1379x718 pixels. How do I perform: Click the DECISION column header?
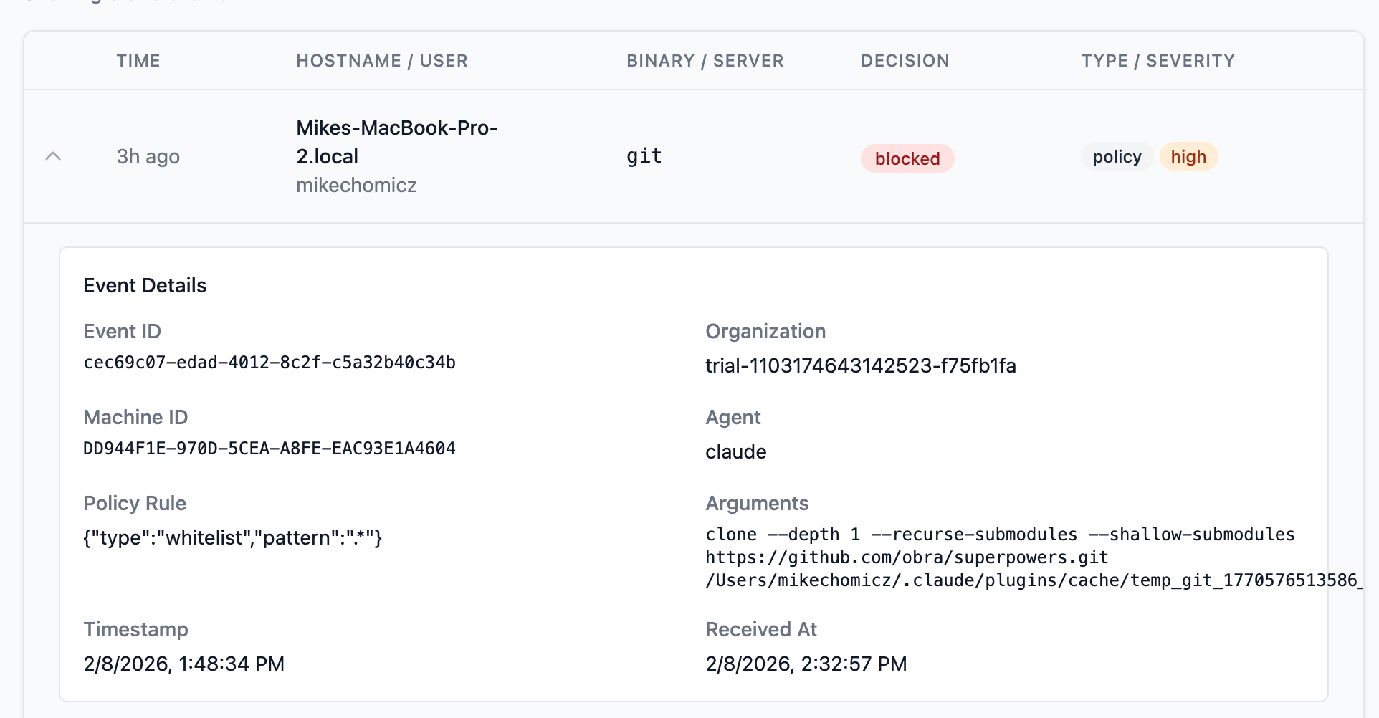[x=905, y=61]
